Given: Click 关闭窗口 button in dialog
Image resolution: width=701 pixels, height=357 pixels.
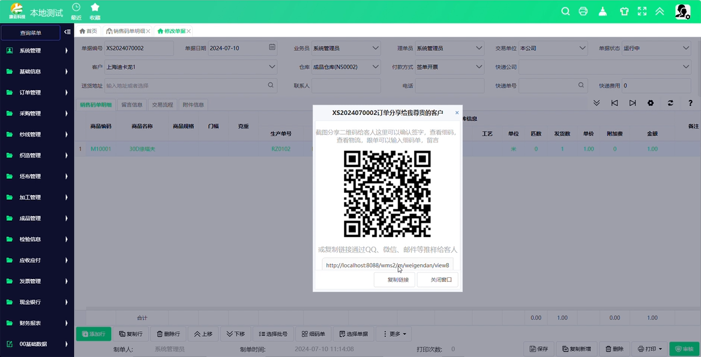Looking at the screenshot, I should point(438,280).
